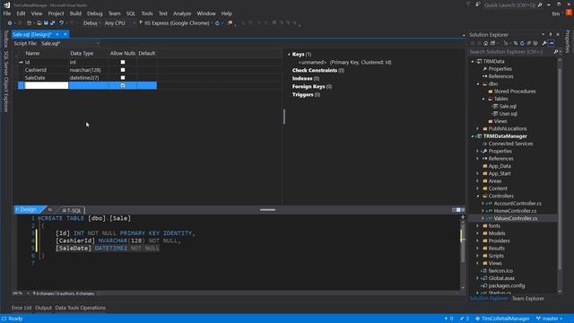This screenshot has width=574, height=323.
Task: Click the Solution Explorer Home icon
Action: (x=486, y=43)
